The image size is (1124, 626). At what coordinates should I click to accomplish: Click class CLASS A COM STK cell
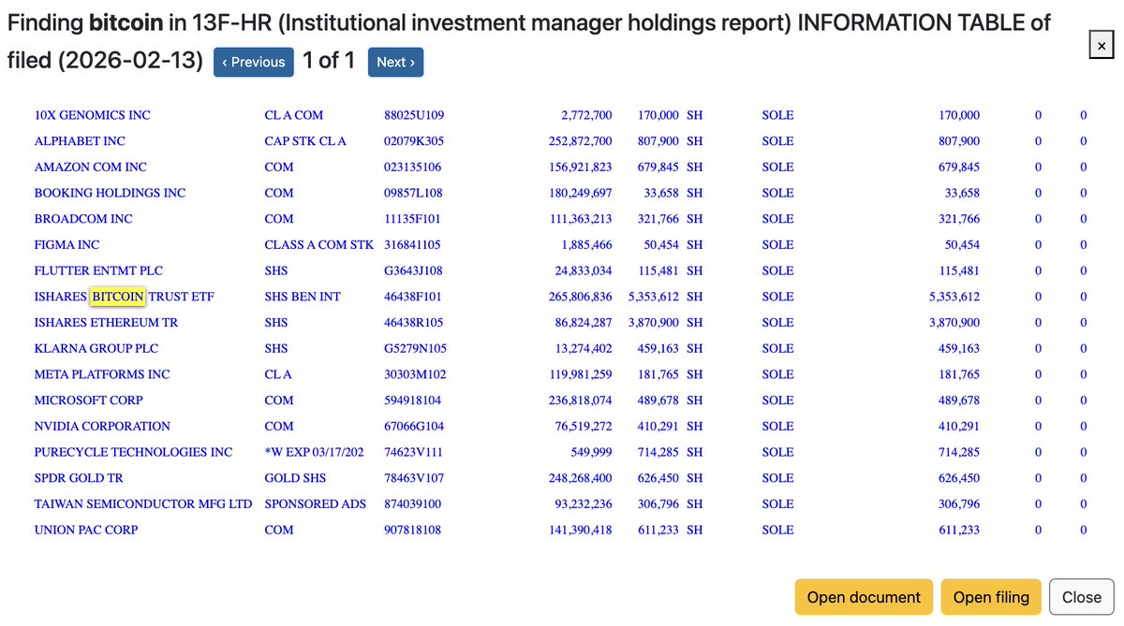[x=318, y=245]
